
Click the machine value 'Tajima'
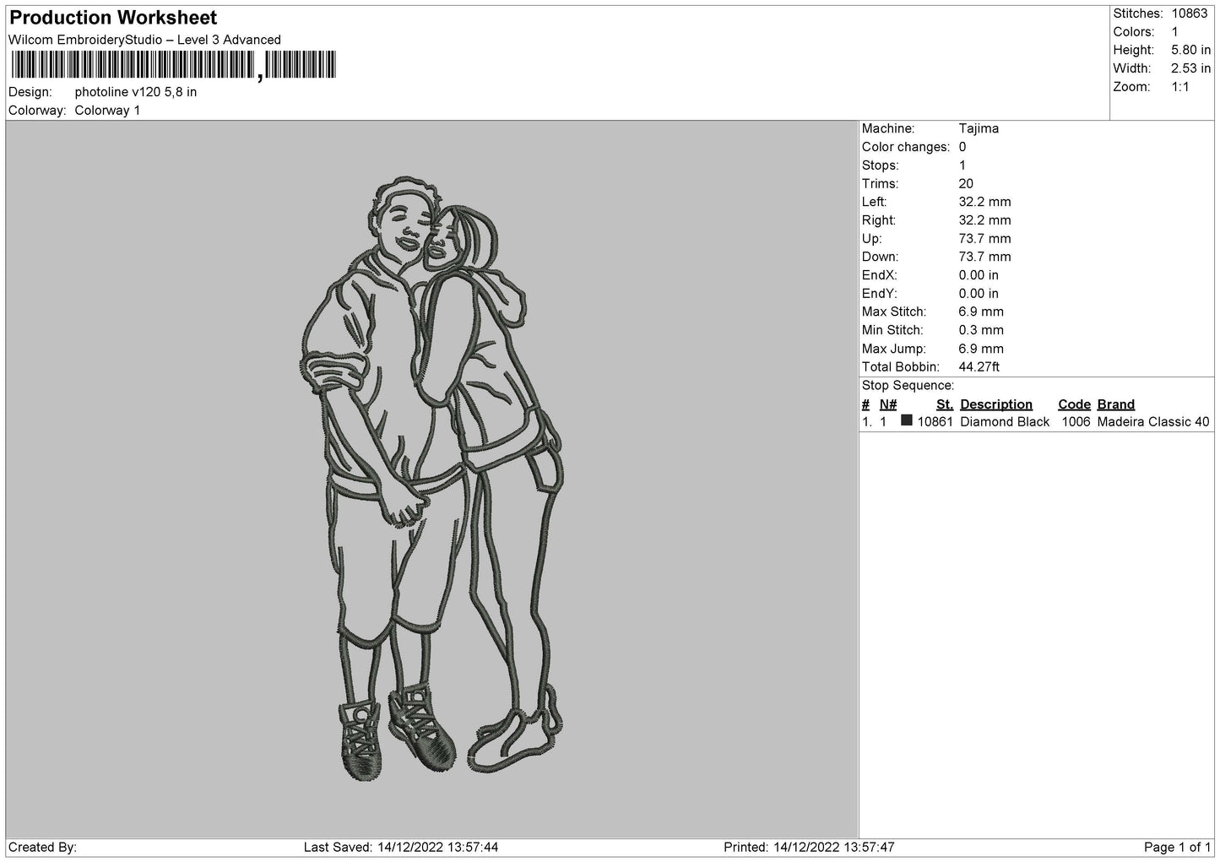pyautogui.click(x=979, y=128)
